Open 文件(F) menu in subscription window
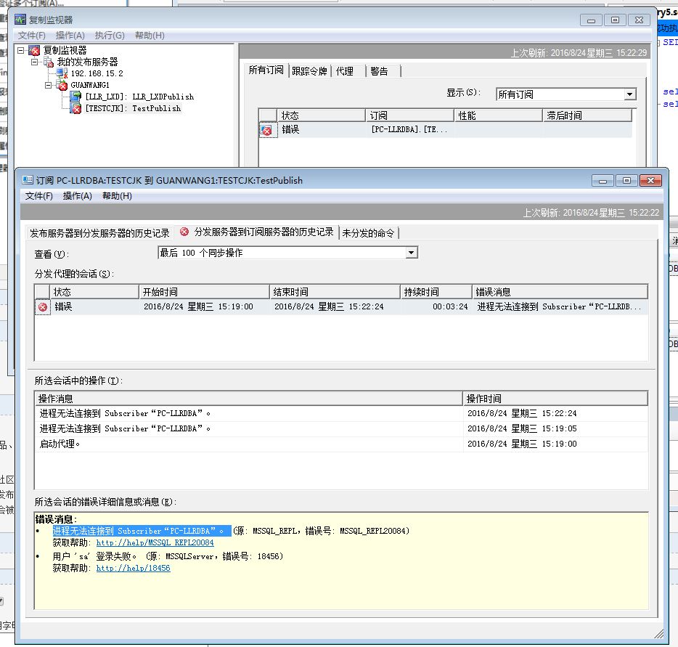Viewport: 678px width, 647px height. click(x=39, y=196)
